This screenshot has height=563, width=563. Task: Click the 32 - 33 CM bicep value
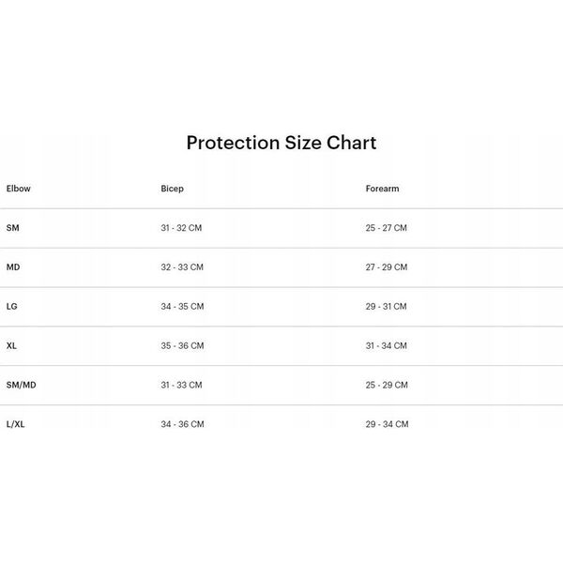point(182,267)
